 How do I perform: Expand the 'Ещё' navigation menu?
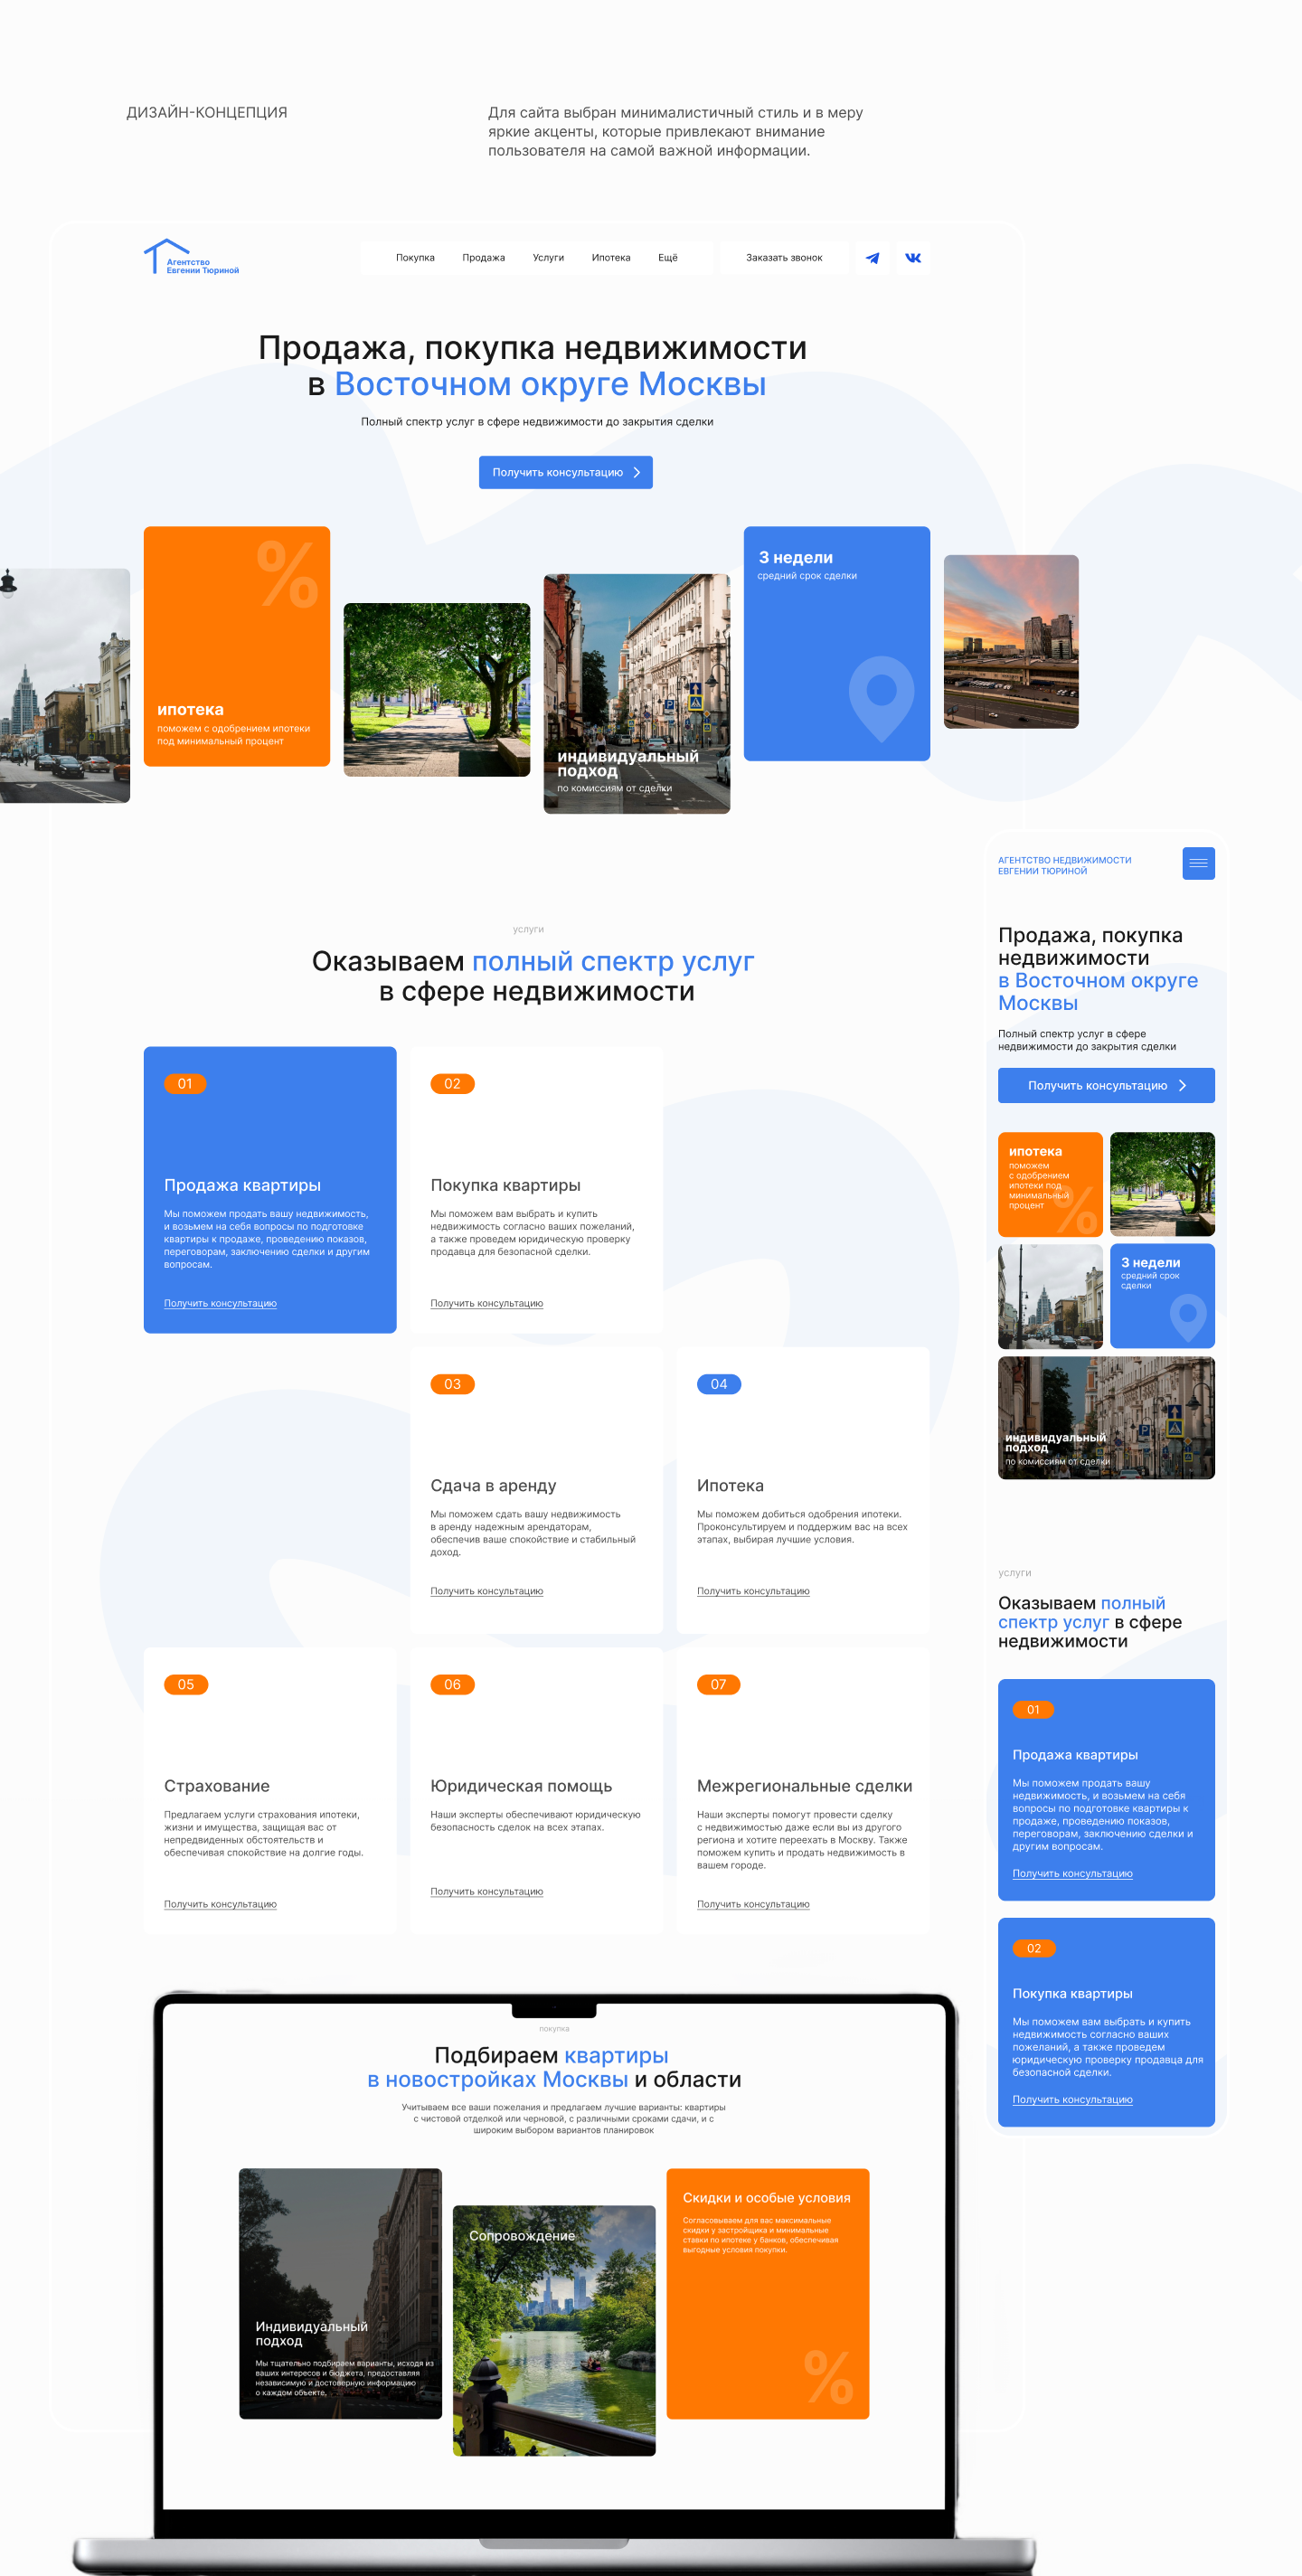coord(667,258)
